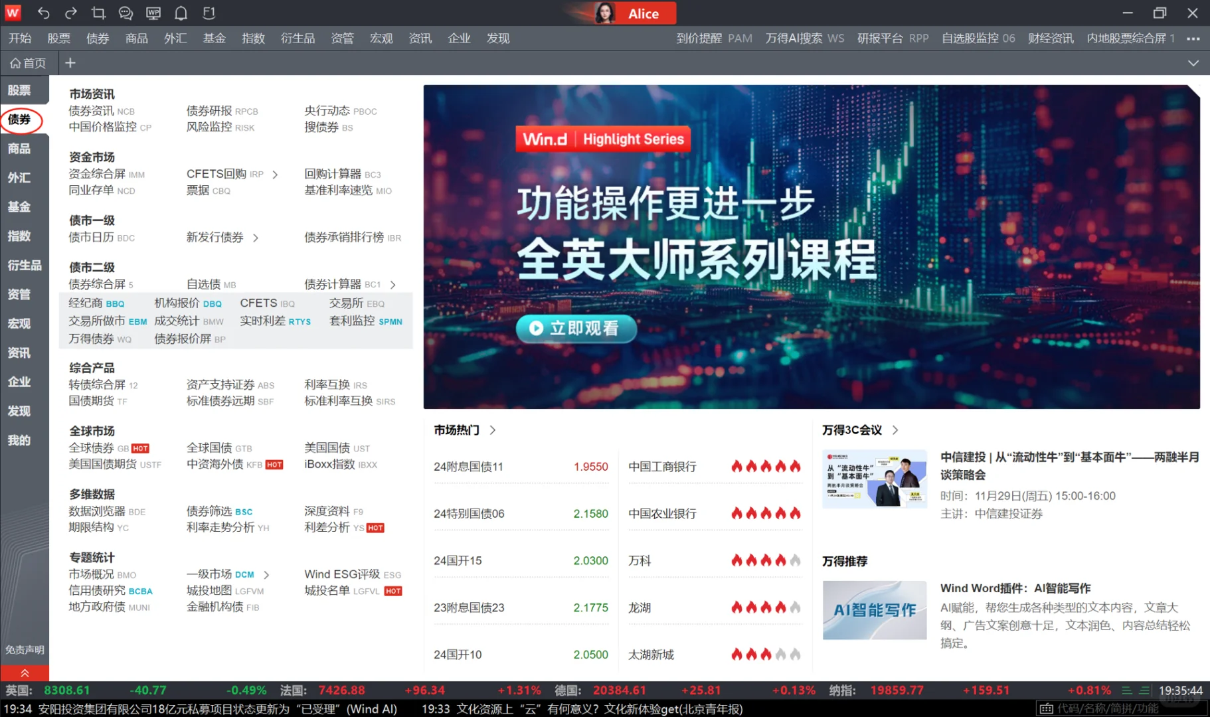Open the chat bubbles icon in the title bar
This screenshot has width=1210, height=717.
(x=126, y=13)
